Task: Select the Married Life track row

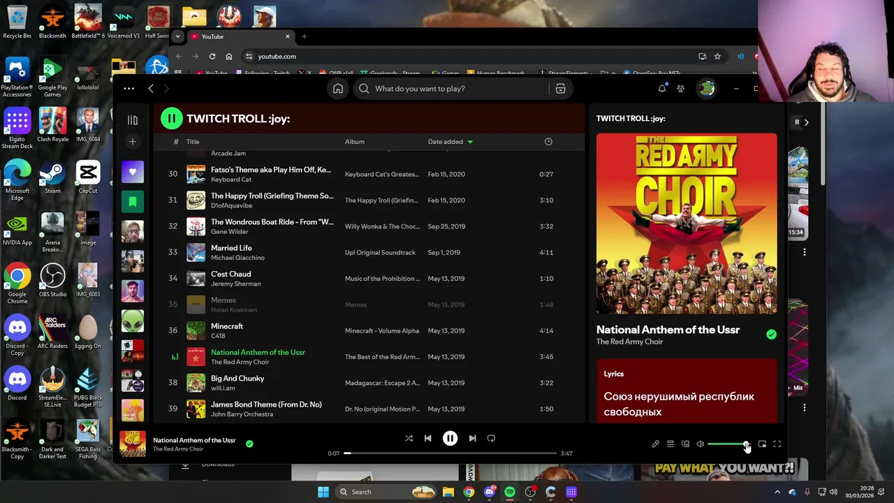Action: (x=369, y=252)
